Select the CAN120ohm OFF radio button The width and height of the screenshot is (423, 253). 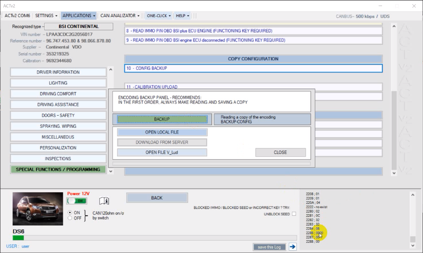click(69, 218)
